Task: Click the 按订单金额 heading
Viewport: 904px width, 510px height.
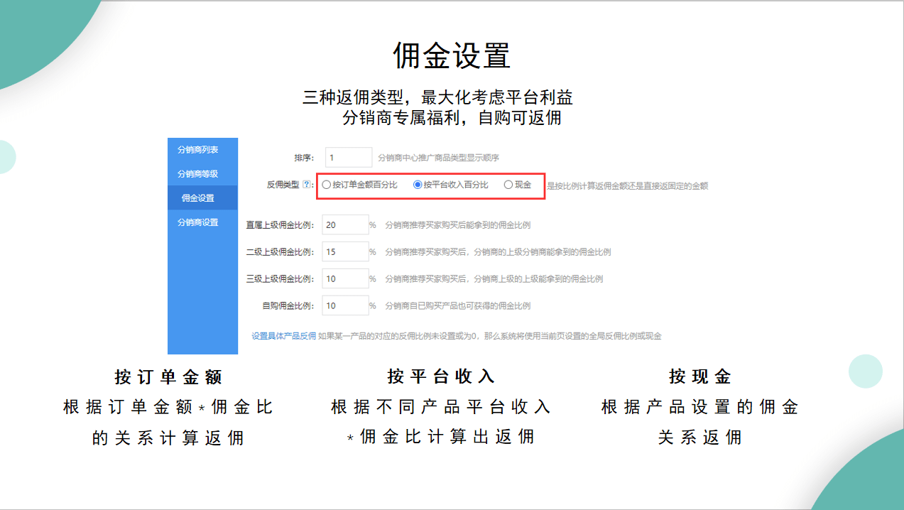Action: (169, 376)
